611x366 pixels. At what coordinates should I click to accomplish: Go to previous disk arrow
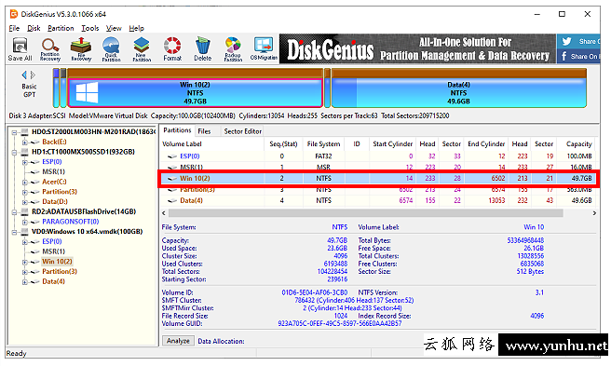(24, 75)
